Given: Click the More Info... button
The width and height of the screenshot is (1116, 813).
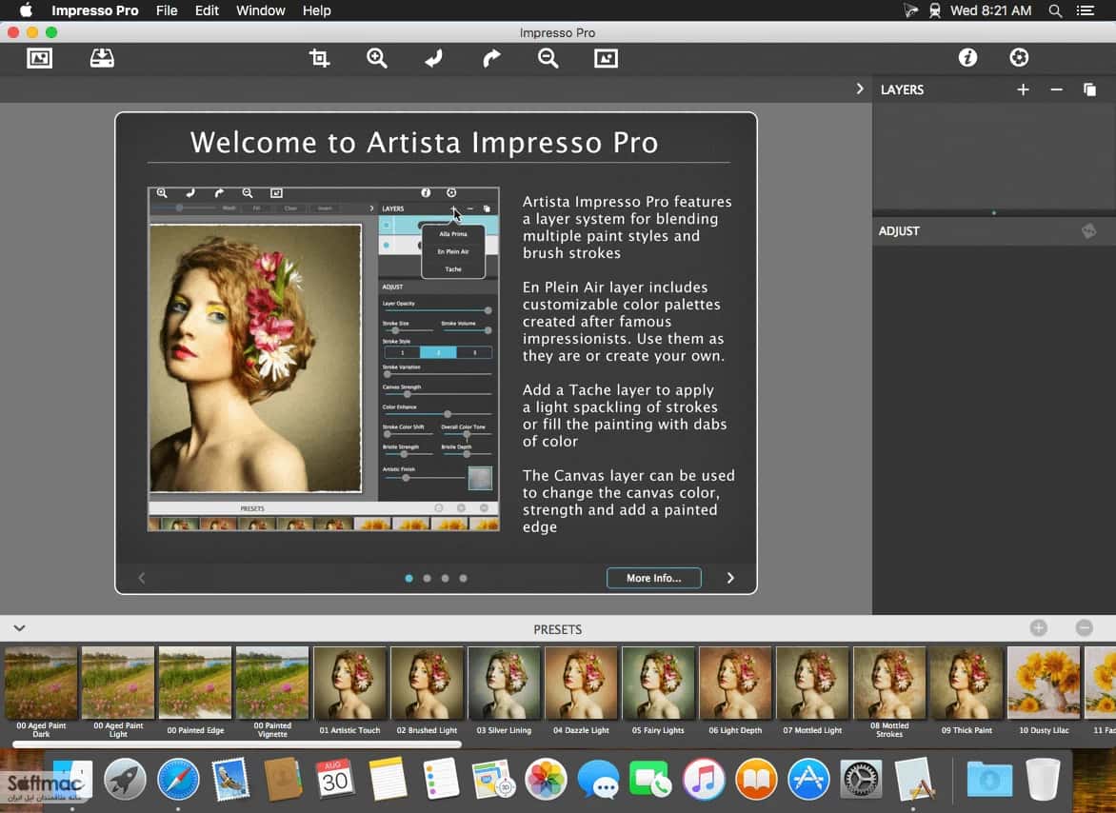Looking at the screenshot, I should tap(653, 578).
